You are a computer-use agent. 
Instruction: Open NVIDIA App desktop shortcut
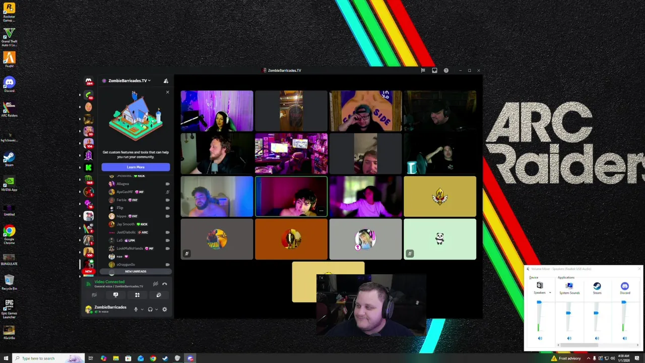click(9, 183)
